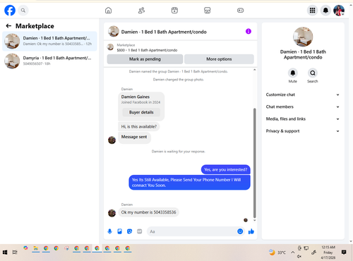
Task: Click the group photo in right panel
Action: [x=303, y=37]
